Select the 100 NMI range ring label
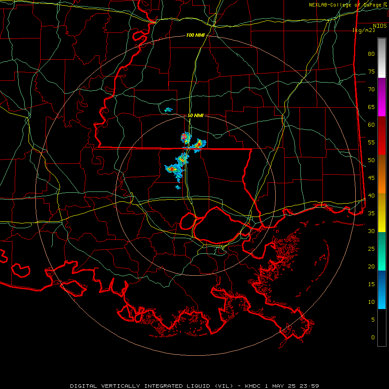 click(x=195, y=35)
